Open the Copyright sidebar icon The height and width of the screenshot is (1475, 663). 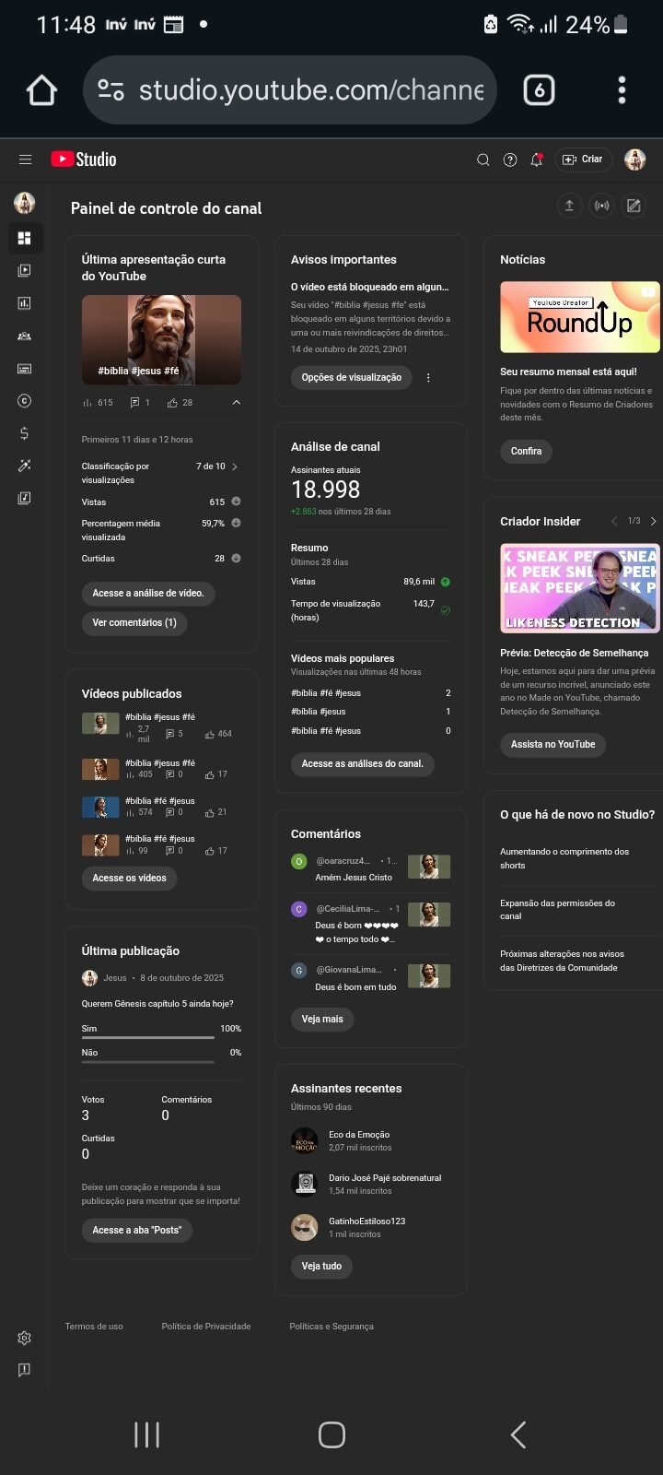[x=25, y=400]
